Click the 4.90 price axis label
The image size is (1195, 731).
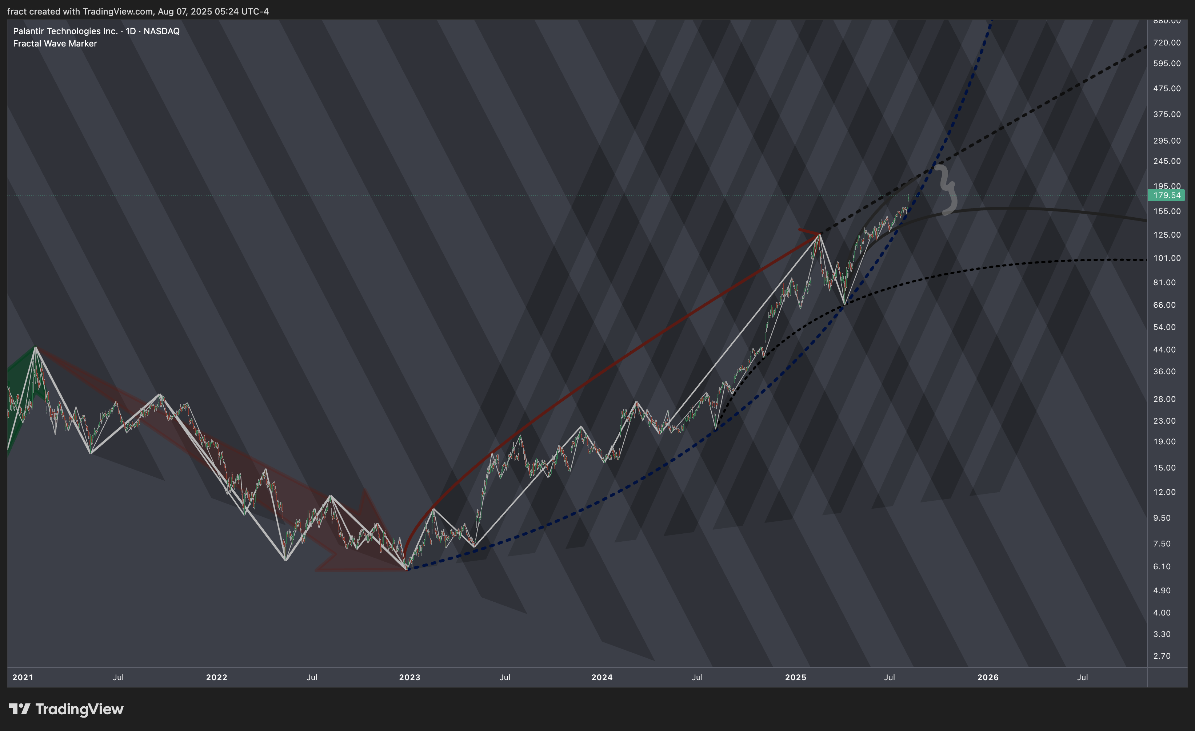[1162, 591]
